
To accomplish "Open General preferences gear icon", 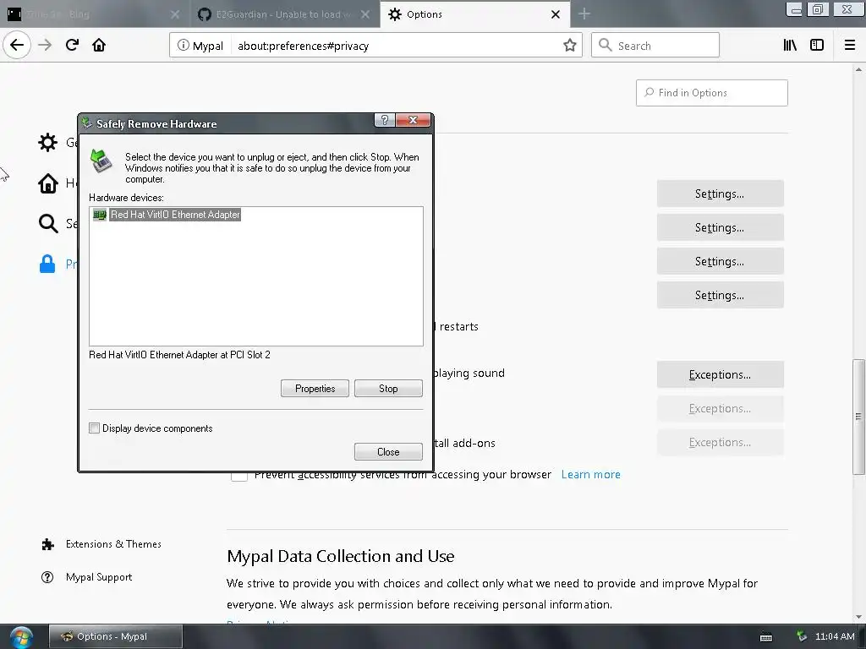I will pos(47,142).
